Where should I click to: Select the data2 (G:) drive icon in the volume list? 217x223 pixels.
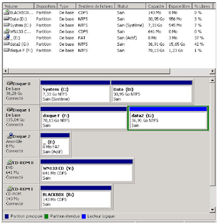pyautogui.click(x=7, y=44)
